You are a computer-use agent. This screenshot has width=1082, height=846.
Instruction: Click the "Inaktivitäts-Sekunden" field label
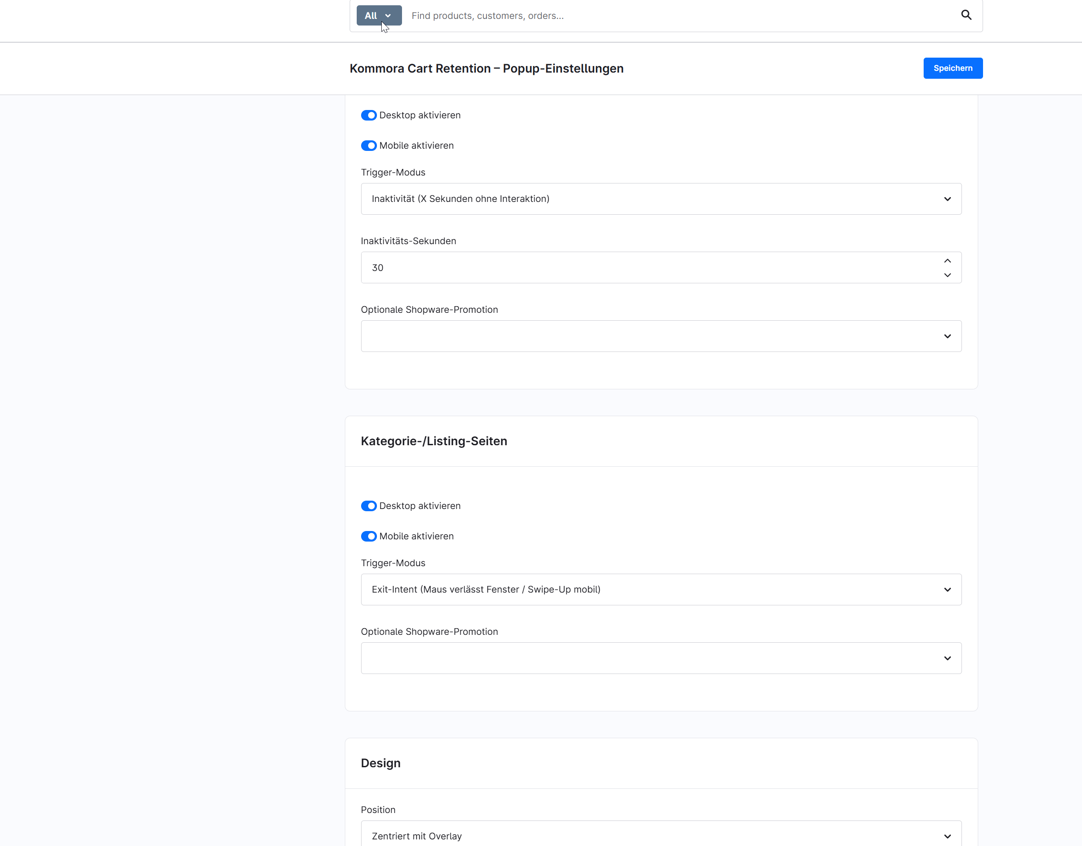408,241
